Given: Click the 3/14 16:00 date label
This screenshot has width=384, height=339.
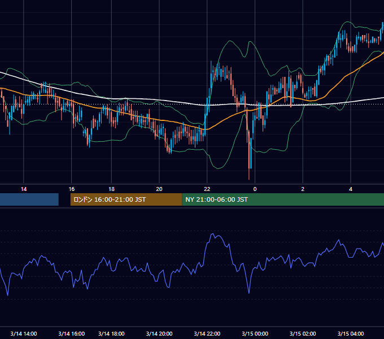Looking at the screenshot, I should 72,333.
